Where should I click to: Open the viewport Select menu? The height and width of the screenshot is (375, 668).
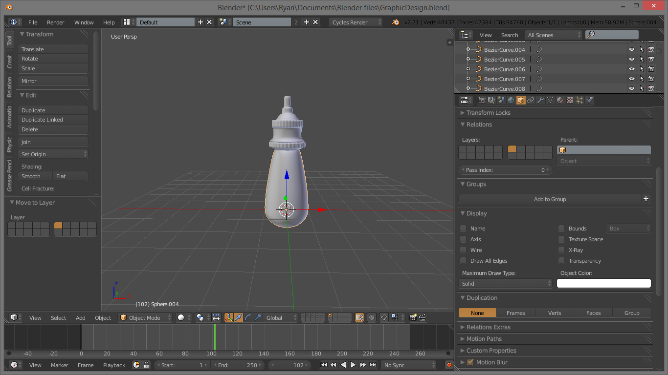(x=58, y=317)
